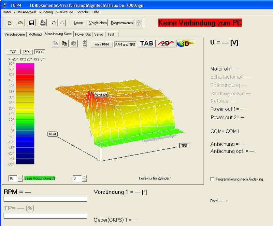Click the Vergleichen button

[98, 23]
